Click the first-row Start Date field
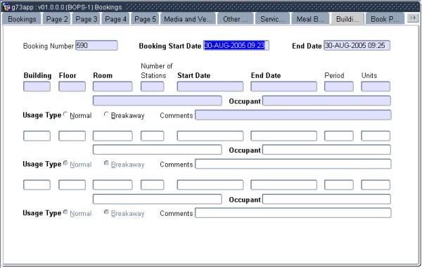 point(210,87)
